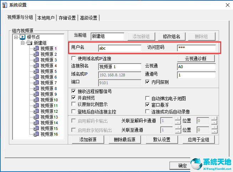
Task: Check 登陆后自动连接主控 option
Action: click(74, 111)
